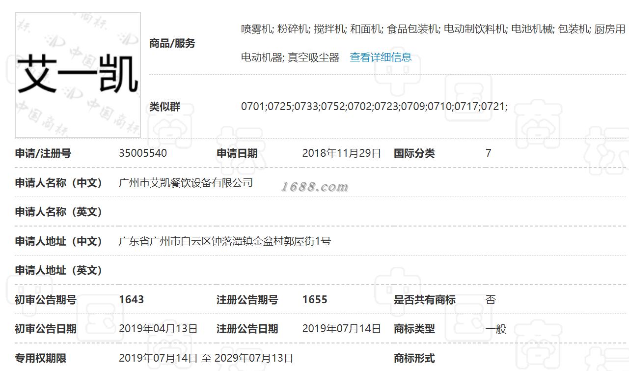Screen dimensions: 629x371
Task: Click the 艾一凯 trademark image
Action: pyautogui.click(x=78, y=75)
